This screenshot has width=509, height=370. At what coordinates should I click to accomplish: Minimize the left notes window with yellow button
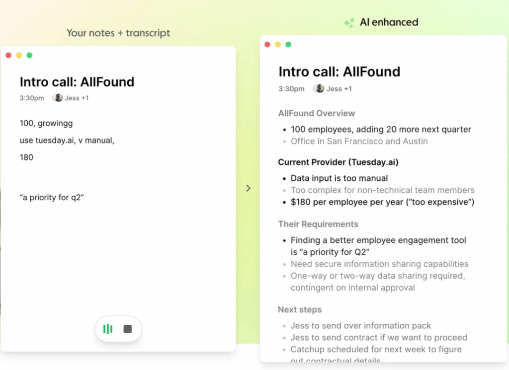tap(19, 55)
